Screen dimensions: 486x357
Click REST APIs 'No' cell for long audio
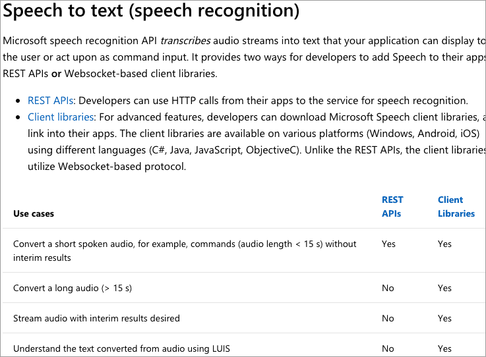(x=388, y=288)
